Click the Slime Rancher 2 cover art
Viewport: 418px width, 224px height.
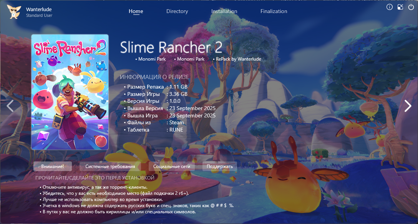pyautogui.click(x=70, y=92)
